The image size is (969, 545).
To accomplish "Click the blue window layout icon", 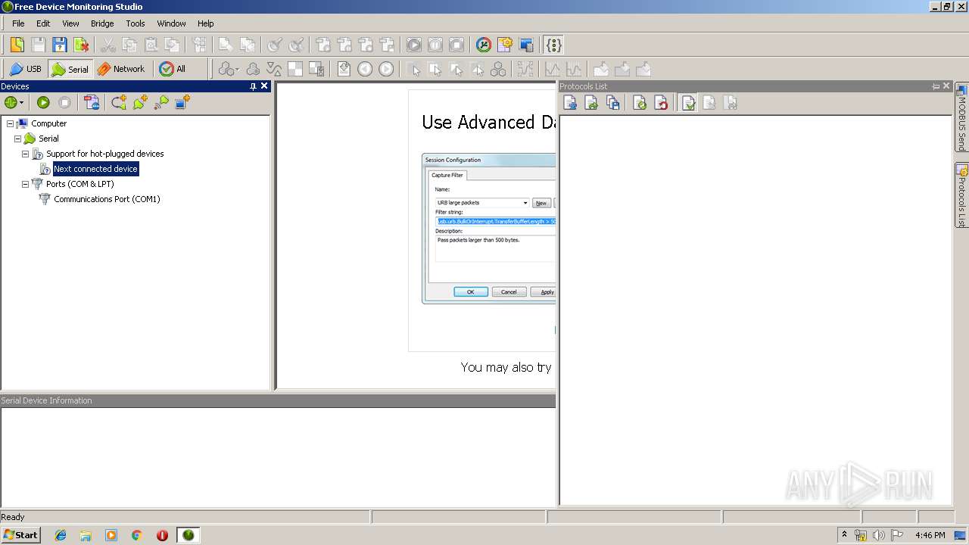I will 526,45.
